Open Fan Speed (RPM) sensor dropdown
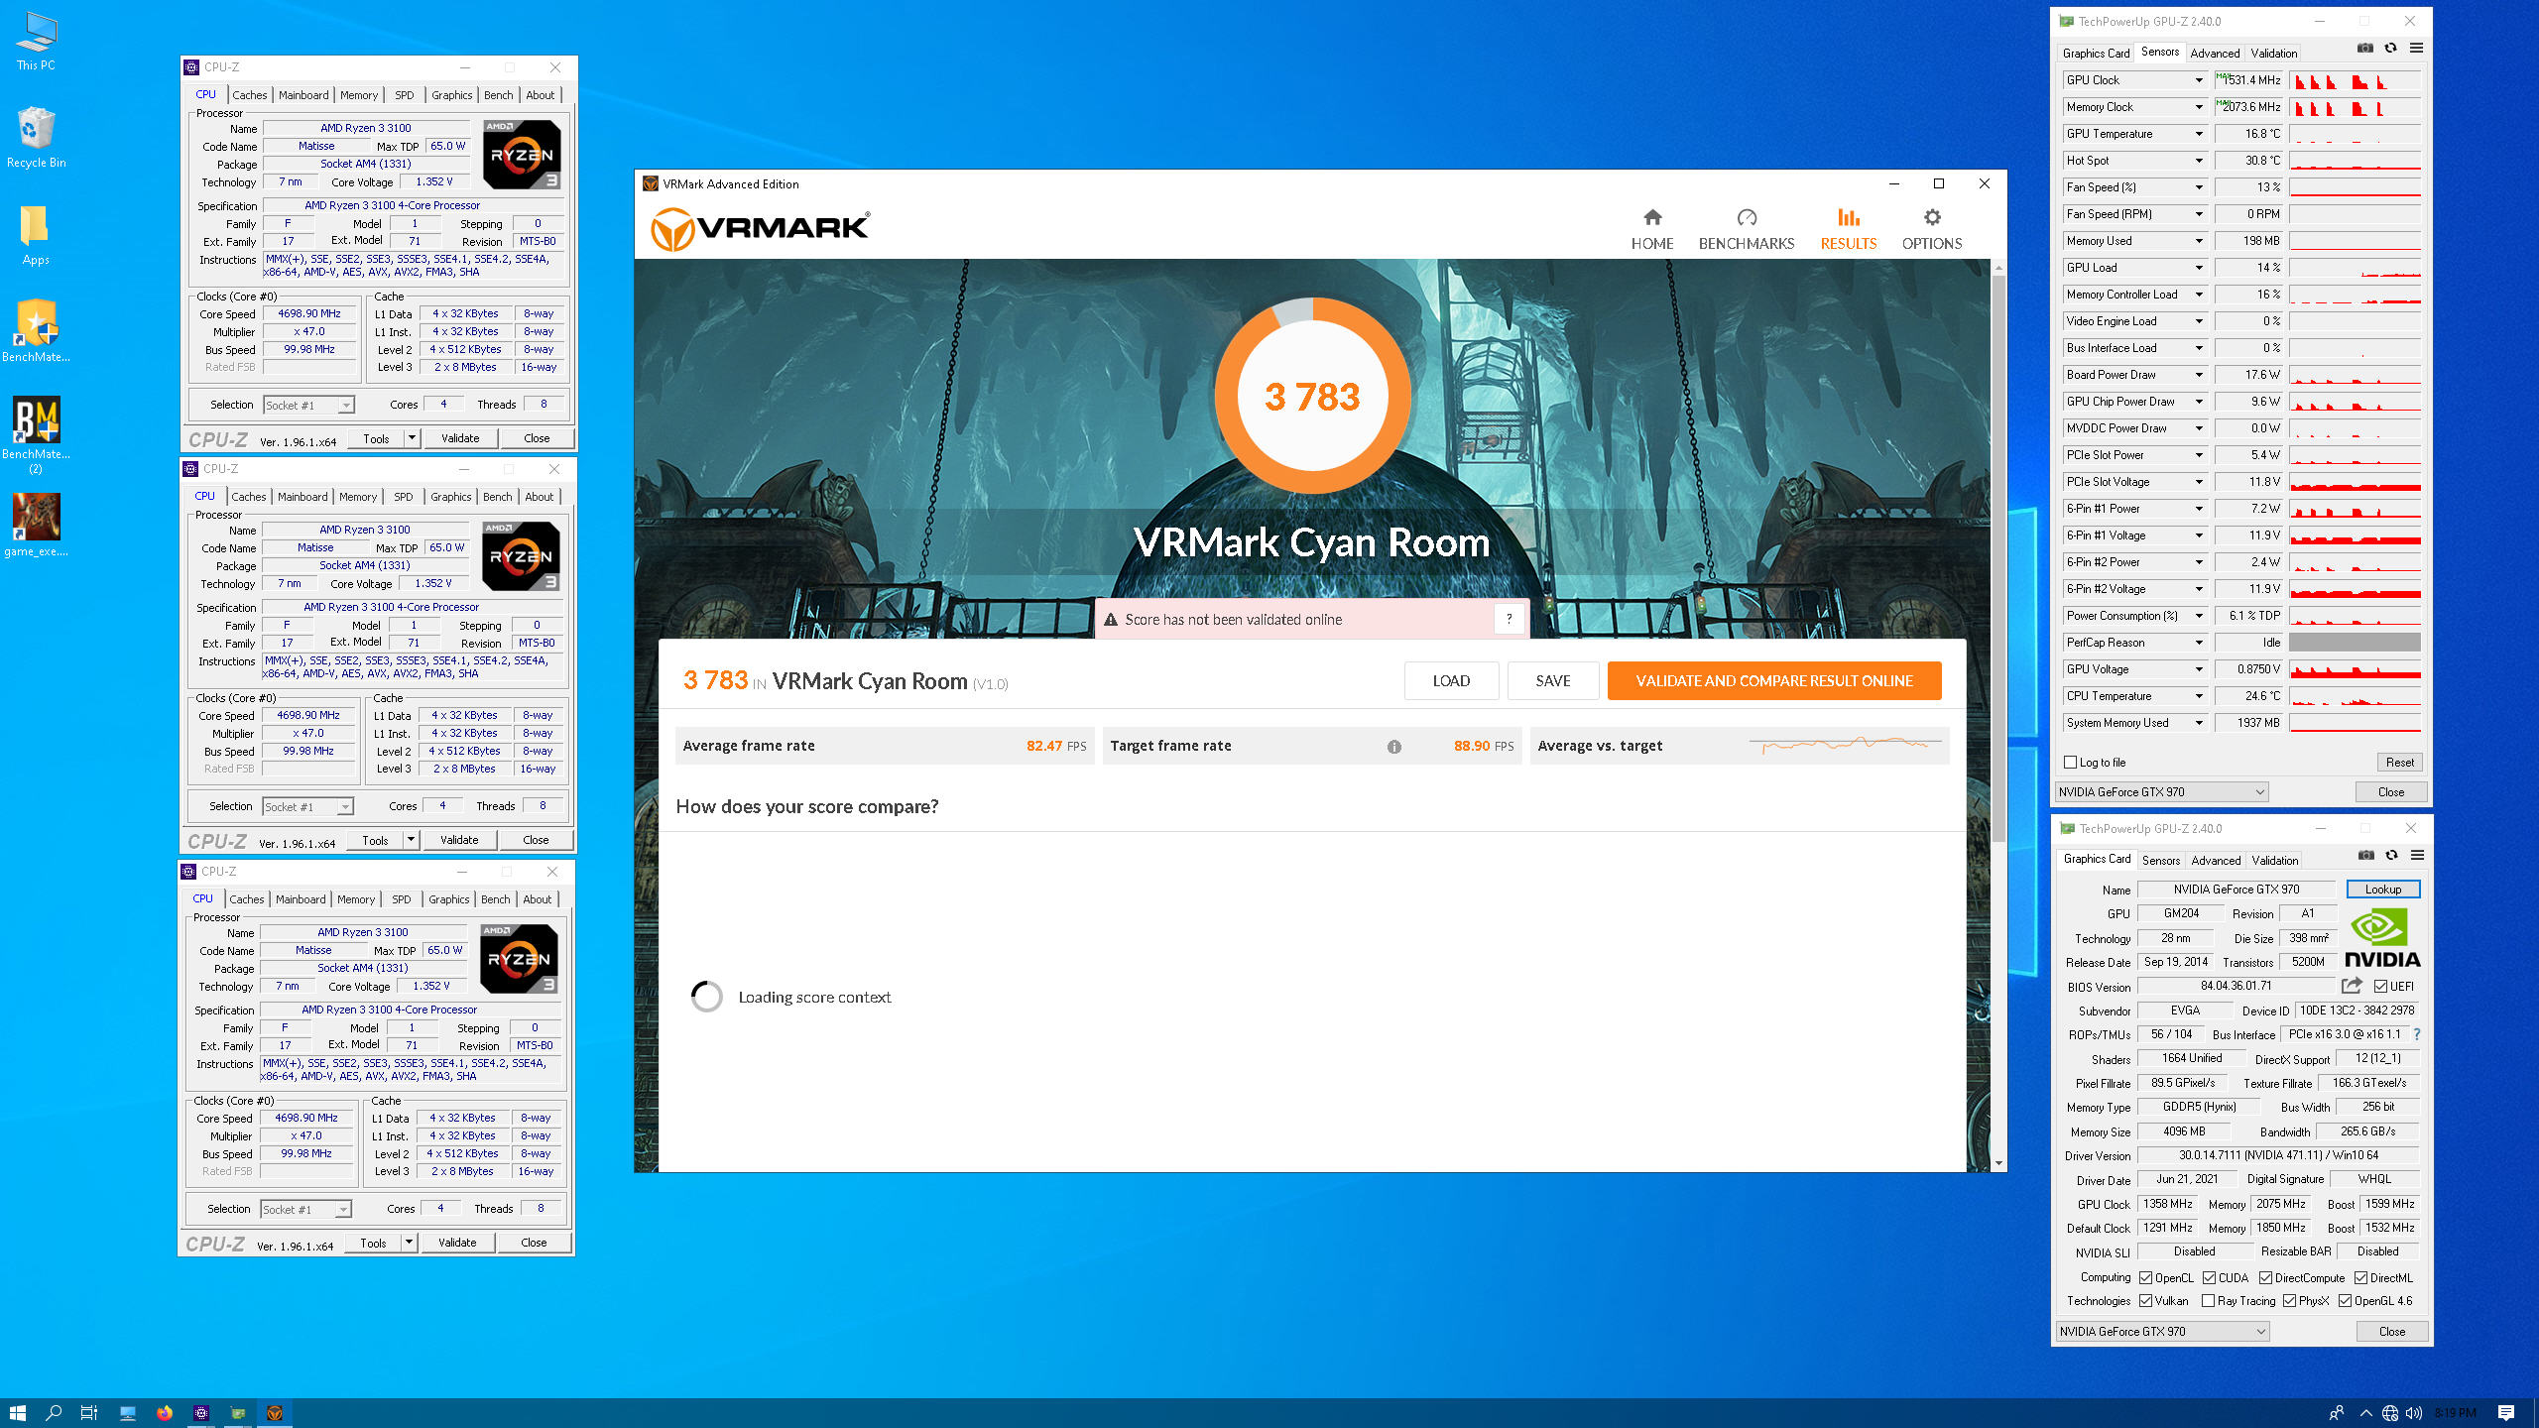Image resolution: width=2539 pixels, height=1428 pixels. tap(2199, 214)
